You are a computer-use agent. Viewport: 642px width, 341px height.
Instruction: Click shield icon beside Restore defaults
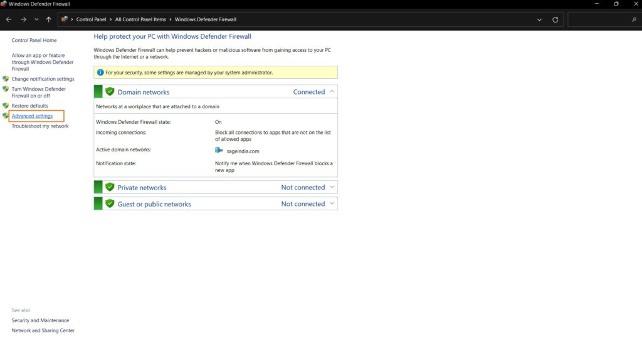click(6, 106)
